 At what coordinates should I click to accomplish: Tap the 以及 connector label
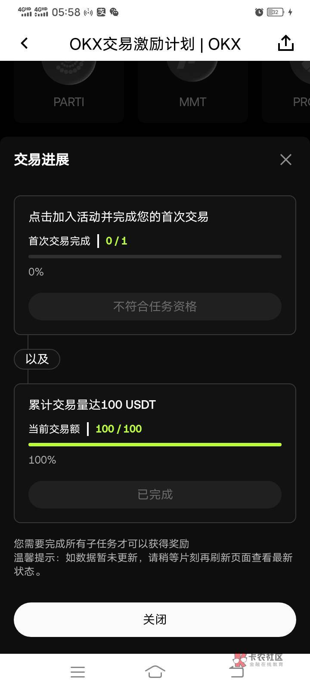coord(37,359)
